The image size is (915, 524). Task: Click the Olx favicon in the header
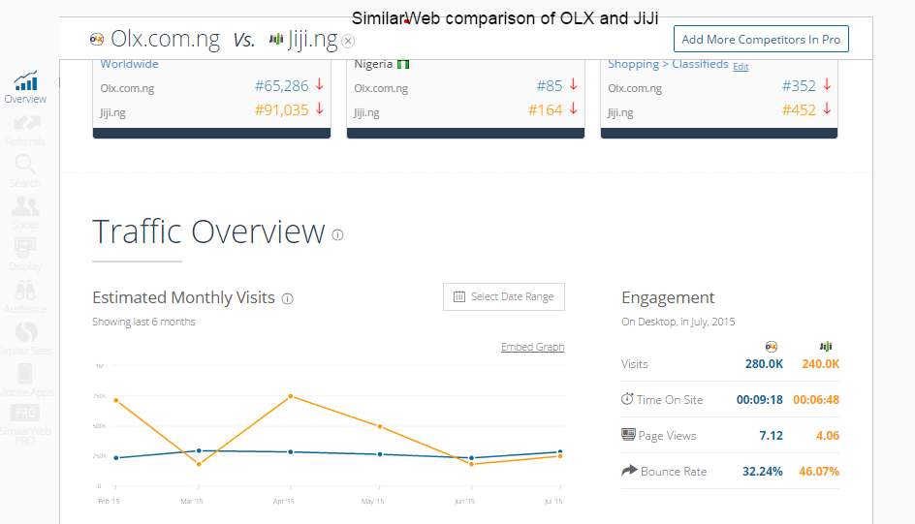point(97,39)
